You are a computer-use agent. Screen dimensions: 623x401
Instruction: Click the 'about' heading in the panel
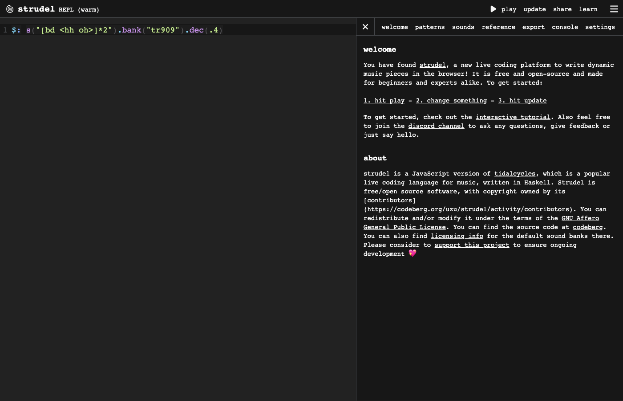click(375, 158)
